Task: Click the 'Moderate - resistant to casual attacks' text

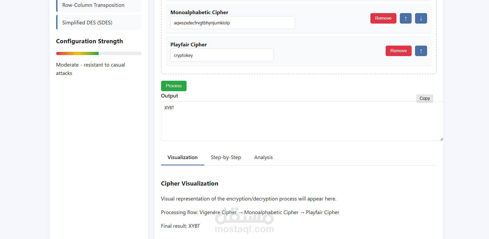Action: click(91, 69)
